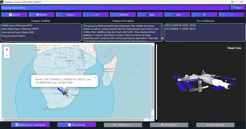The width and height of the screenshot is (246, 129).
Task: Open the Weather satellites category
Action: (123, 14)
